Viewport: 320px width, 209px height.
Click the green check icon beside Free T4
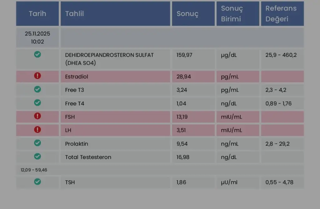click(37, 102)
